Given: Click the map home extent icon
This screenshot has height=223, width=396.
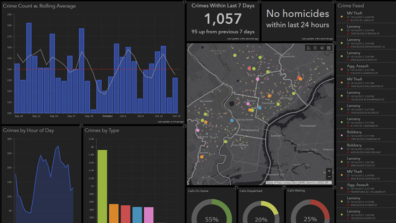Looking at the screenshot, I should click(308, 48).
